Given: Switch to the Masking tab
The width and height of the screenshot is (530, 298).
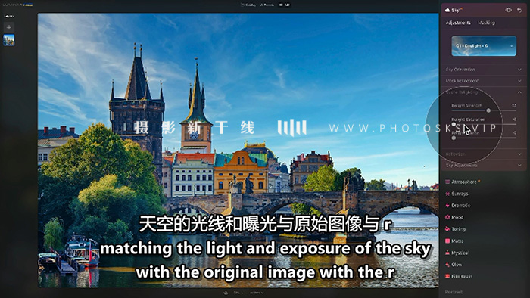Looking at the screenshot, I should tap(486, 23).
